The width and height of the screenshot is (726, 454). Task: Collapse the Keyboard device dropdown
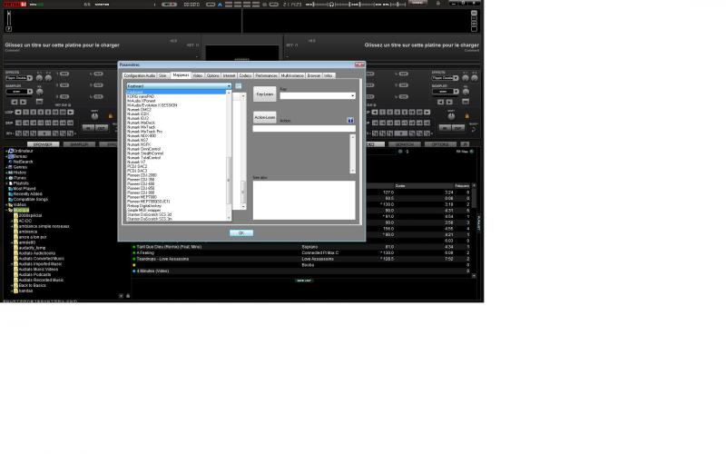point(179,85)
